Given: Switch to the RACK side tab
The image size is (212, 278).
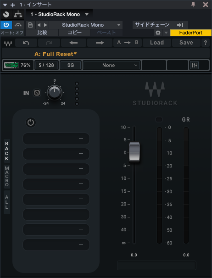Looking at the screenshot, I should tap(7, 151).
